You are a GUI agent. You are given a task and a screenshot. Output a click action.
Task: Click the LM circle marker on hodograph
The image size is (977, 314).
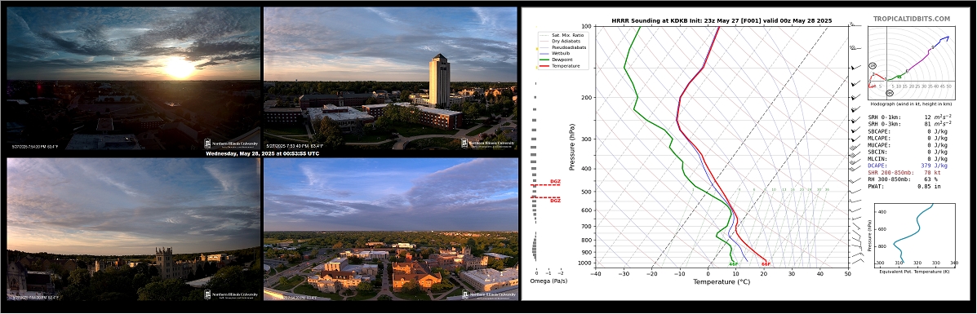[x=873, y=65]
